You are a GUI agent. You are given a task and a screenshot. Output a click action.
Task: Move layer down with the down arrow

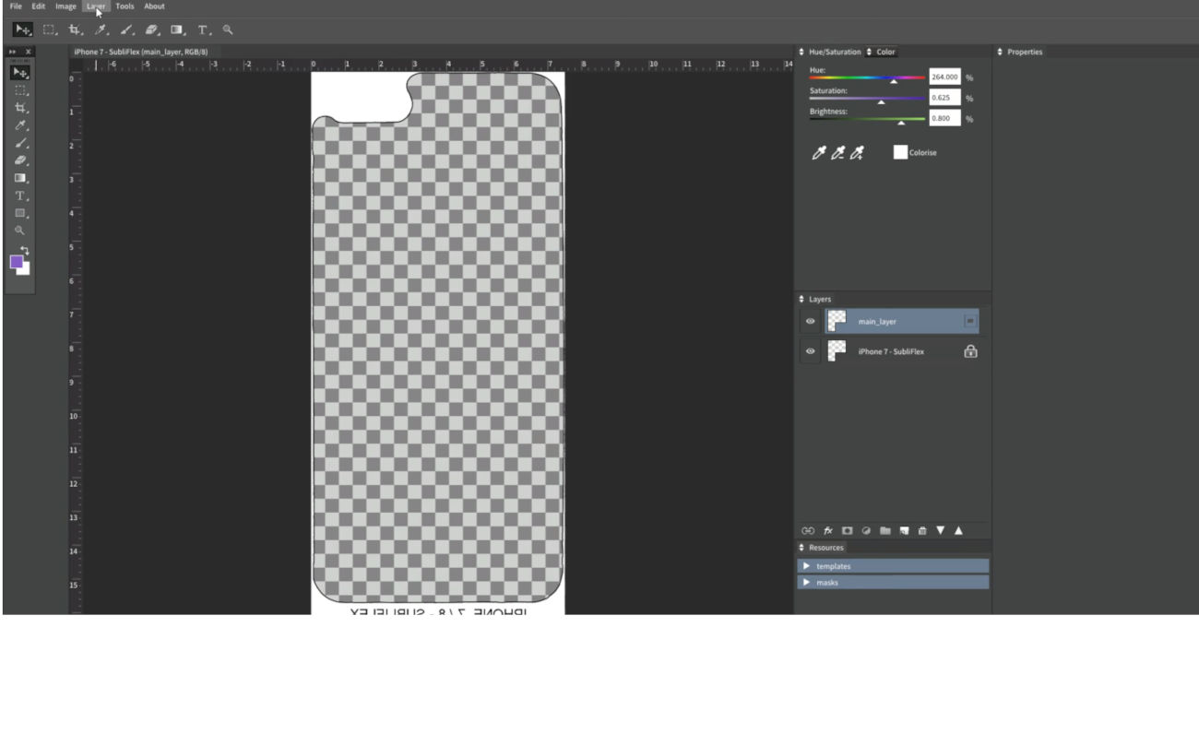pyautogui.click(x=941, y=530)
